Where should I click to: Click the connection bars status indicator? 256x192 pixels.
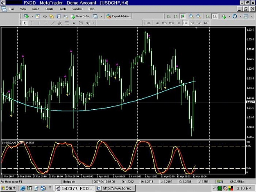(x=220, y=181)
